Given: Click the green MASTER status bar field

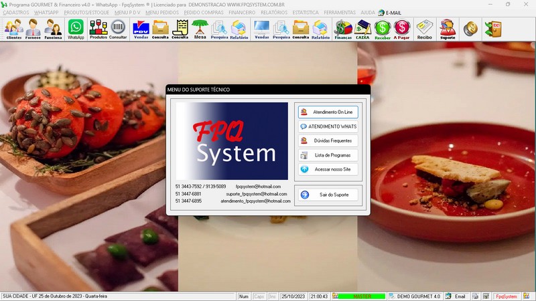Looking at the screenshot, I should (x=361, y=296).
